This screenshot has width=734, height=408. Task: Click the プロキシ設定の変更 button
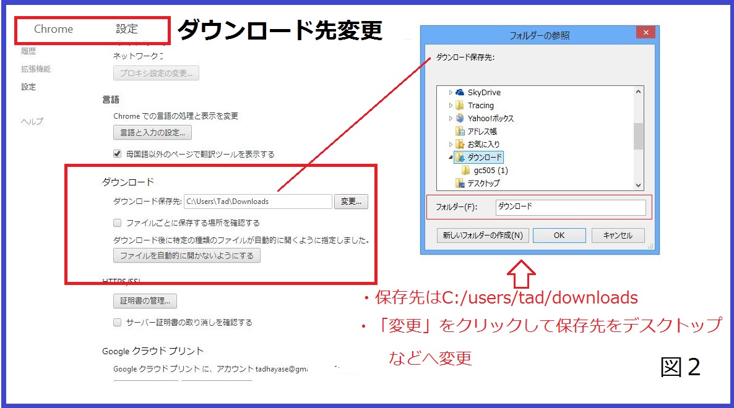(157, 73)
